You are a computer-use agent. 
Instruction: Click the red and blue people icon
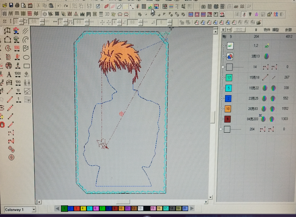coord(276,14)
